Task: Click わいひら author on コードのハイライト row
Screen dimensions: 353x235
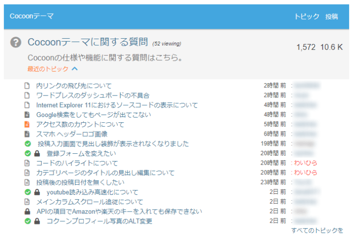Action: pyautogui.click(x=305, y=163)
